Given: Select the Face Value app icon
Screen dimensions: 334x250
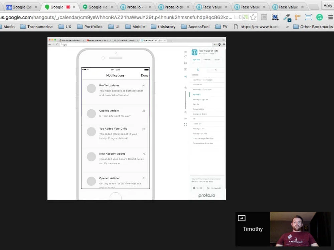Looking at the screenshot, I should 194,52.
